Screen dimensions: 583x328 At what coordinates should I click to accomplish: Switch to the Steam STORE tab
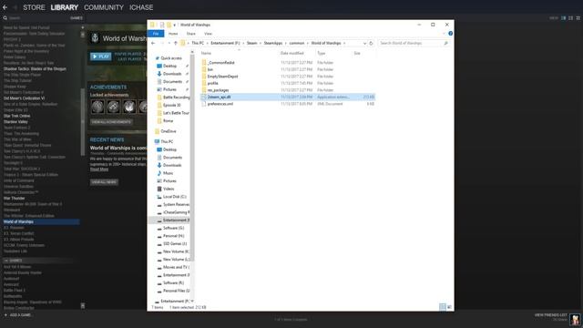click(34, 7)
